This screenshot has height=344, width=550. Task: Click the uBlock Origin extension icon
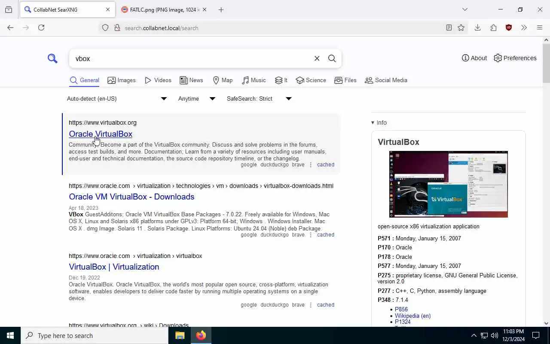509,28
